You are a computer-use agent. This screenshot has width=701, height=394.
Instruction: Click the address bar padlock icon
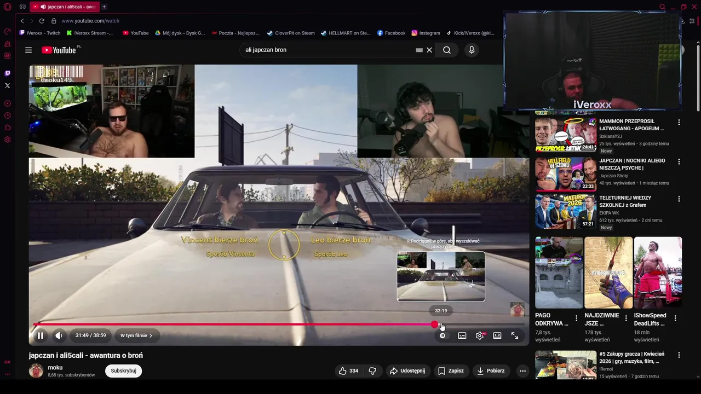click(54, 21)
